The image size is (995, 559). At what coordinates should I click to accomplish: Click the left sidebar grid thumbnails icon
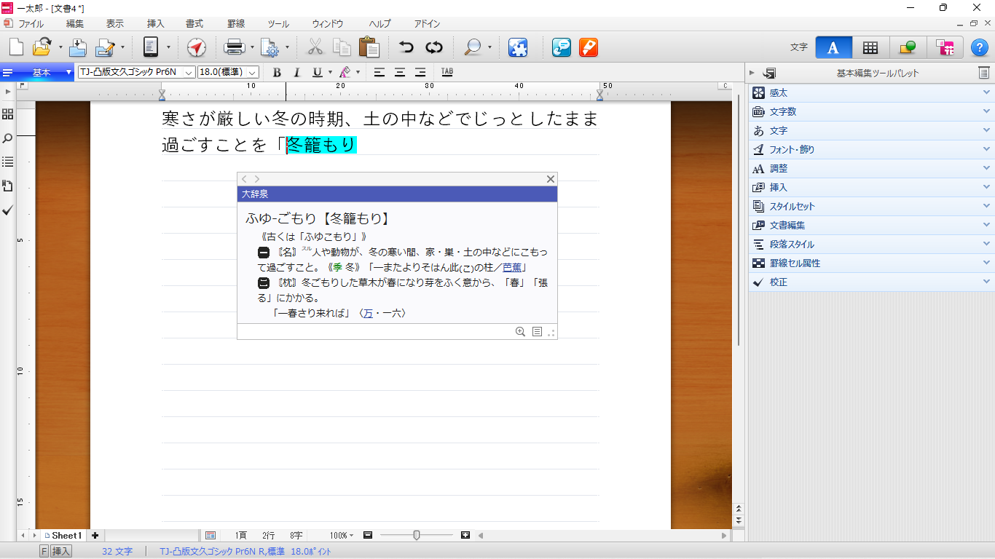pyautogui.click(x=8, y=114)
